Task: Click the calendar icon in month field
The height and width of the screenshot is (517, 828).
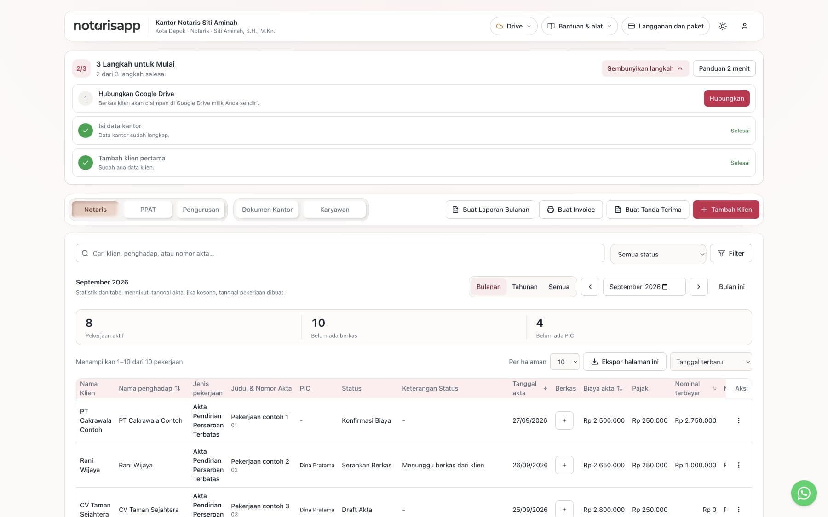Action: [x=665, y=287]
